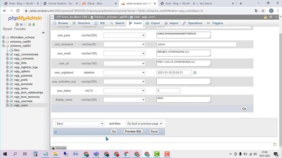Click the wpjy_options table icon
Viewport: 282px width, 158px height.
click(11, 71)
